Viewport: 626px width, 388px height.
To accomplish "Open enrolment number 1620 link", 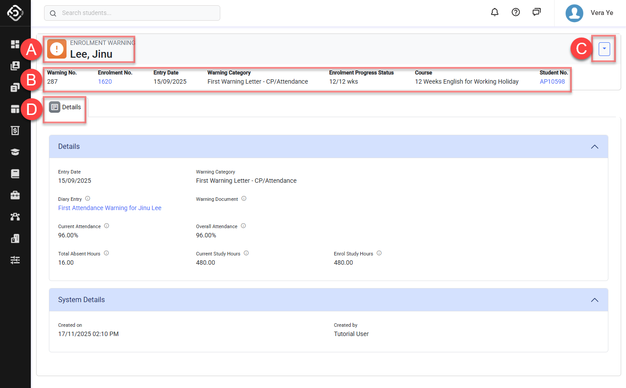I will click(105, 81).
